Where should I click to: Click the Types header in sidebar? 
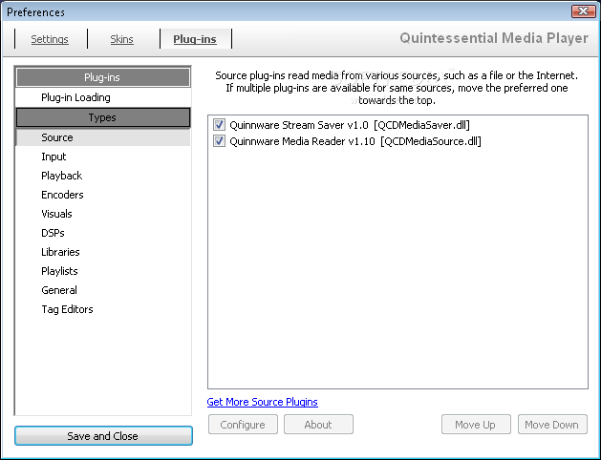(x=103, y=117)
